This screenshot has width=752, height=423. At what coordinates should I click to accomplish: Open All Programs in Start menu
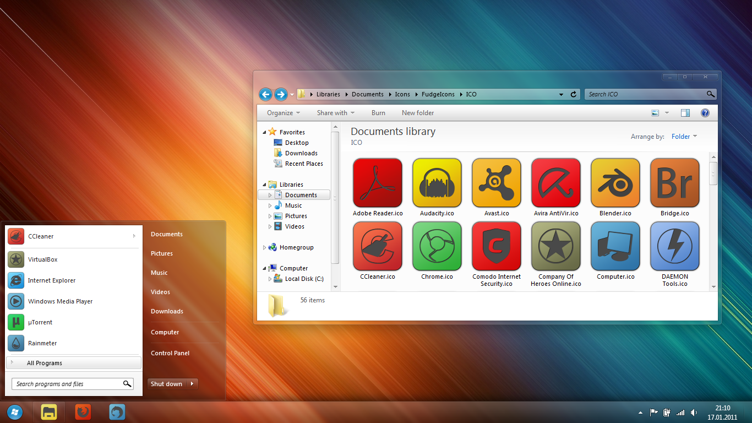(x=73, y=363)
